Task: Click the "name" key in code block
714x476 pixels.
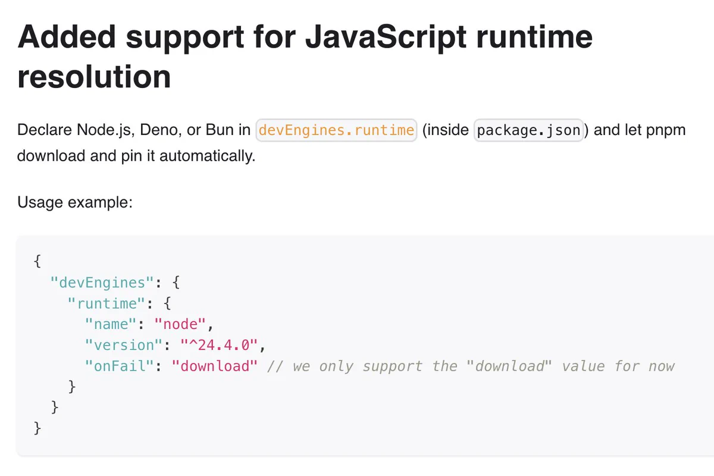Action: point(111,324)
